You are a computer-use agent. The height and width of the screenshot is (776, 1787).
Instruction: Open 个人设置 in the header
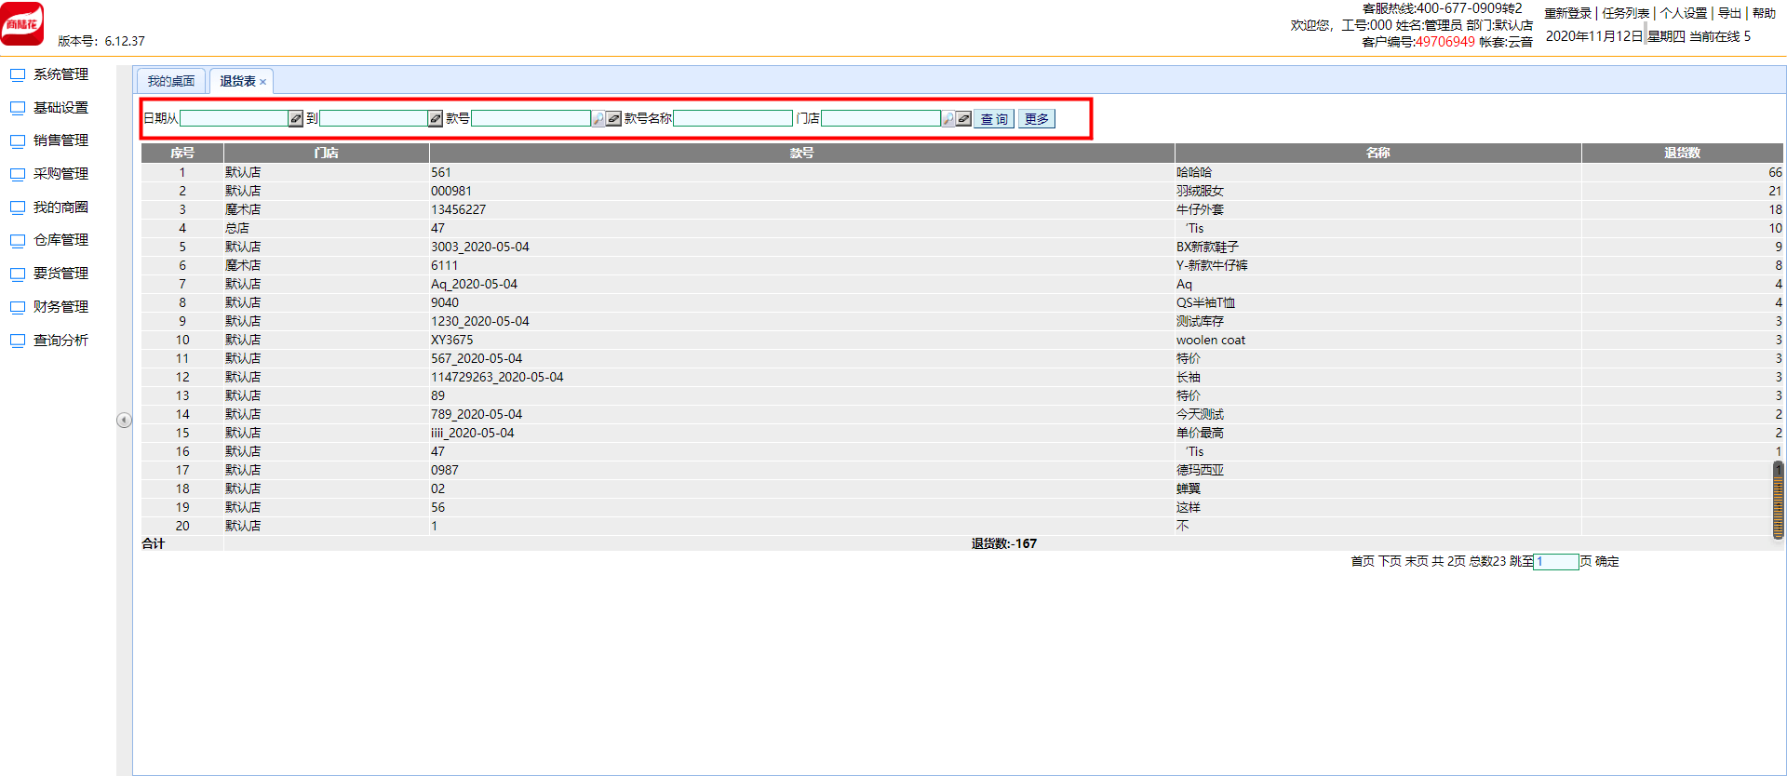(1684, 13)
